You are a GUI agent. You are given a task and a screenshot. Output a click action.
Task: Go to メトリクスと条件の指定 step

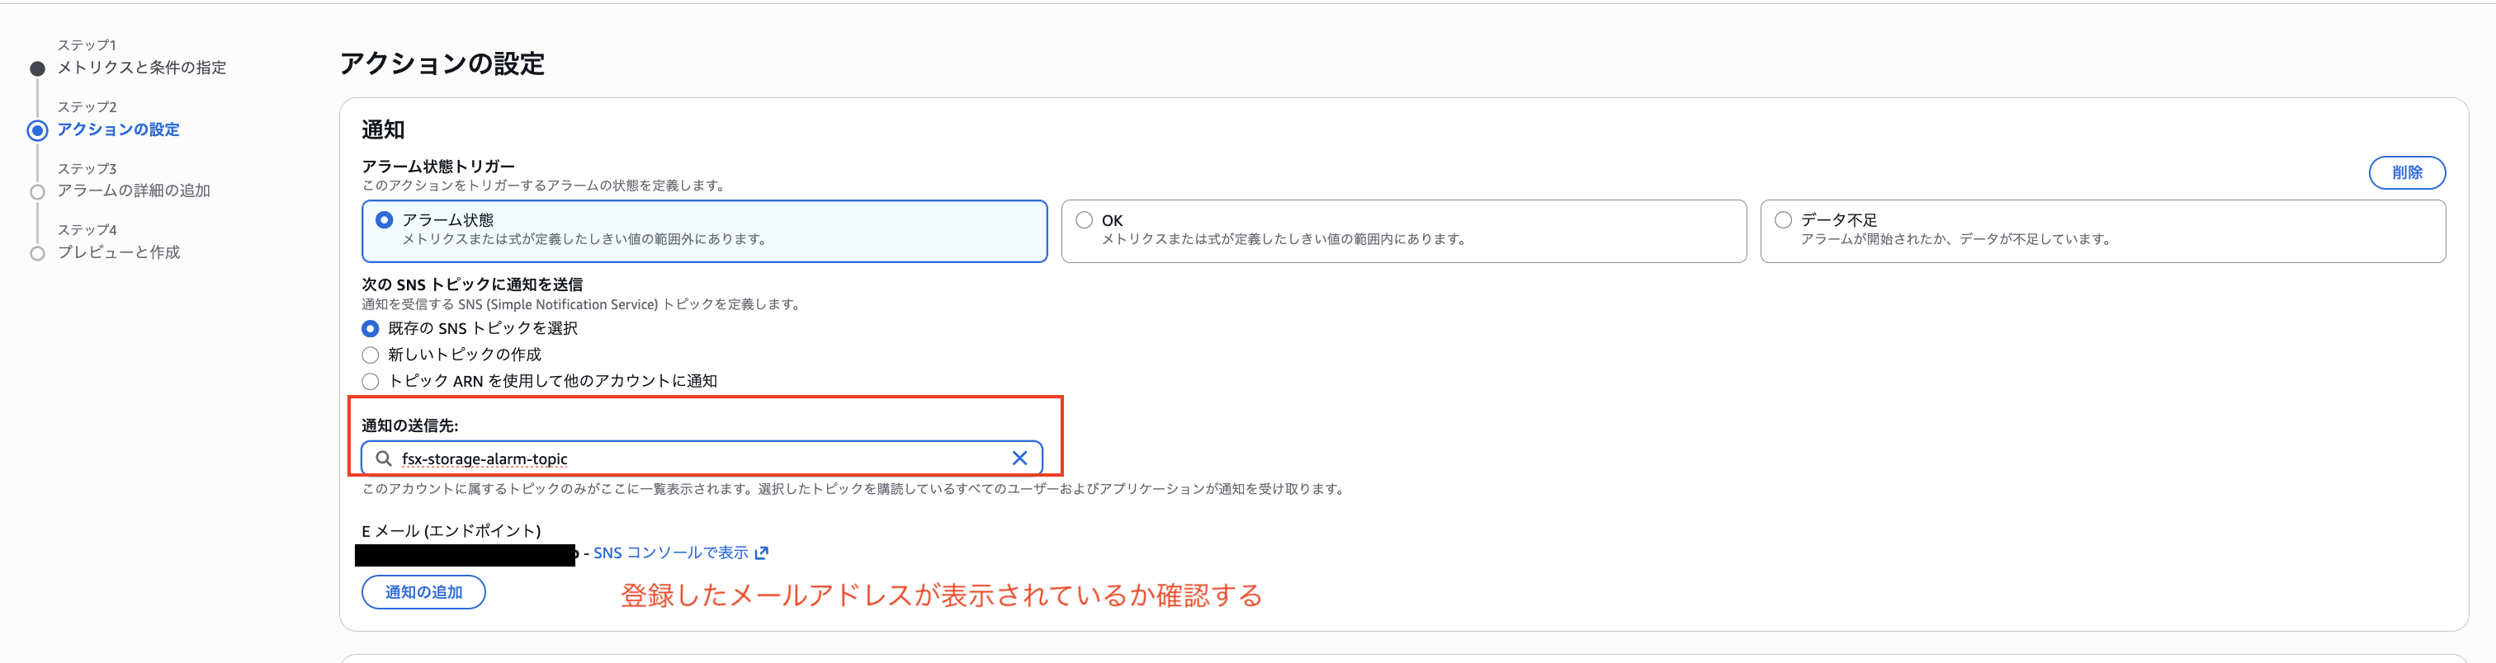tap(141, 68)
